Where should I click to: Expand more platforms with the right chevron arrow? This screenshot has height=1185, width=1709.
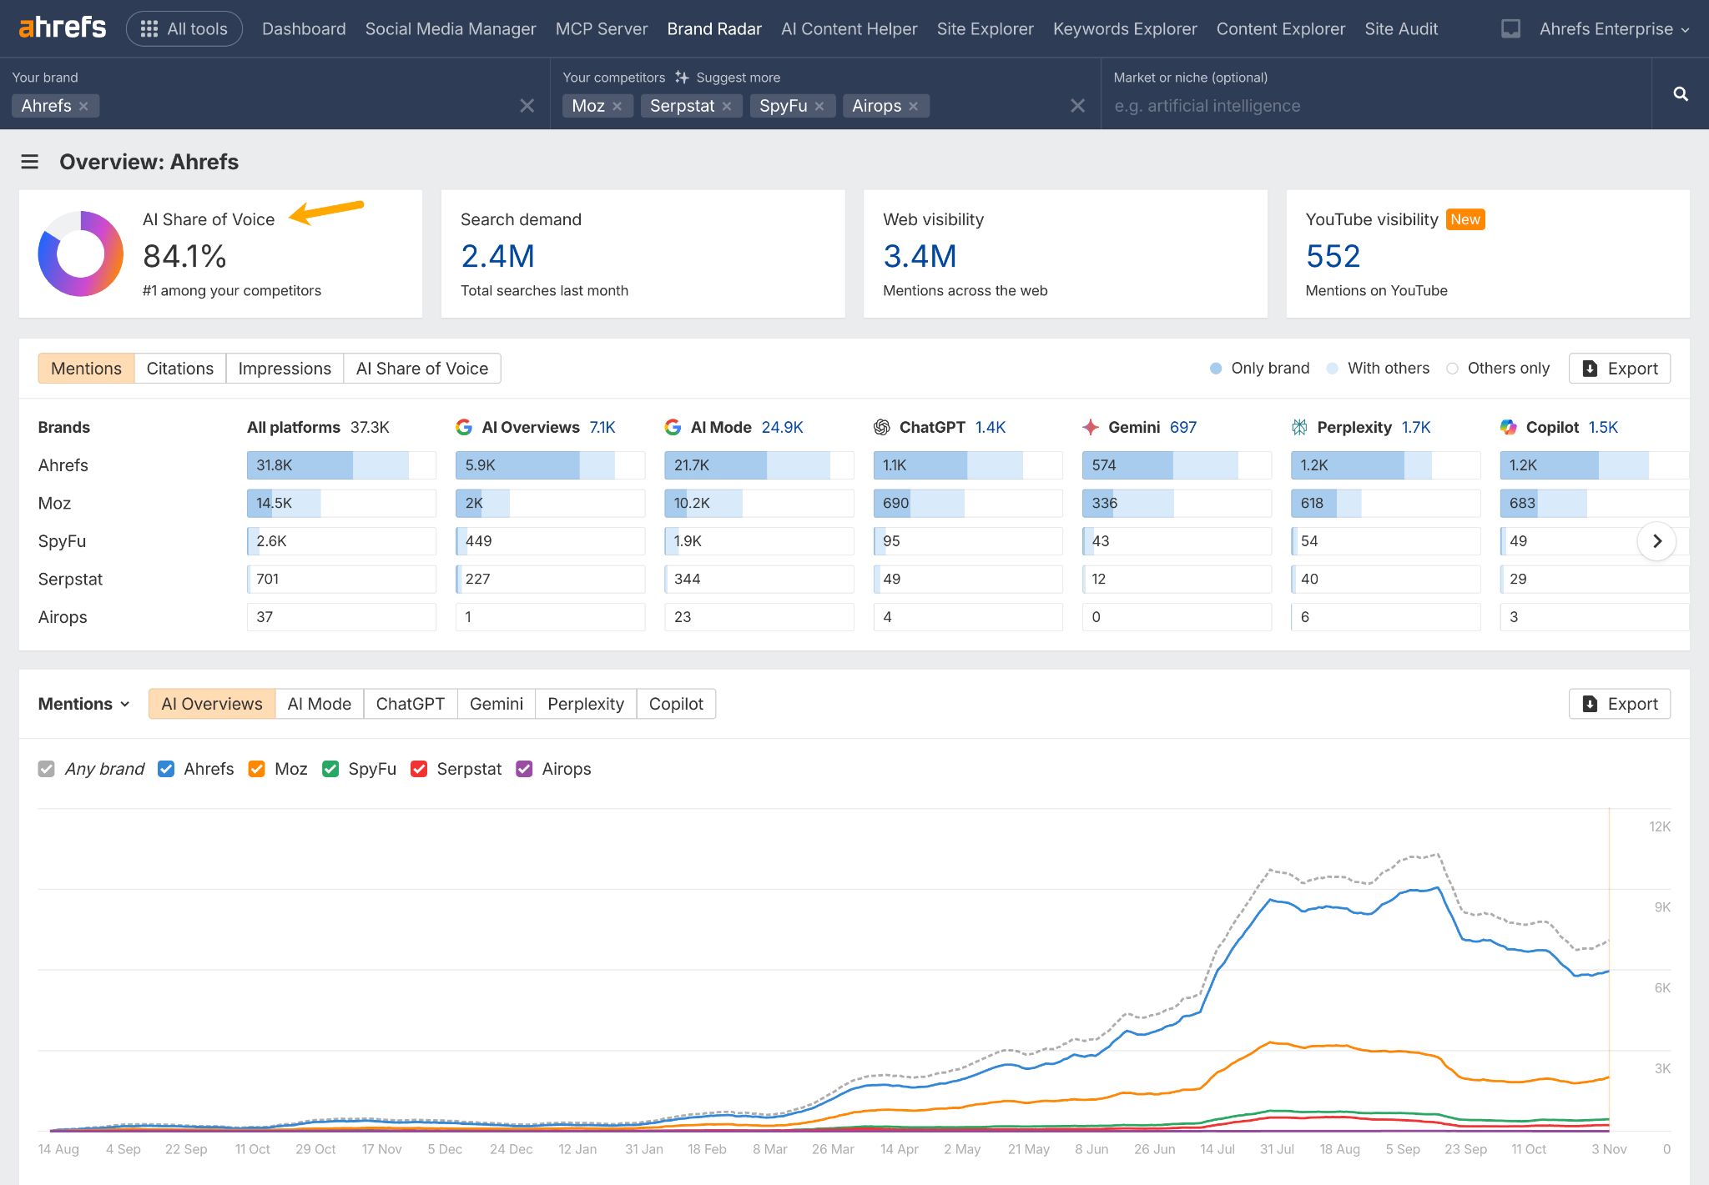1657,540
